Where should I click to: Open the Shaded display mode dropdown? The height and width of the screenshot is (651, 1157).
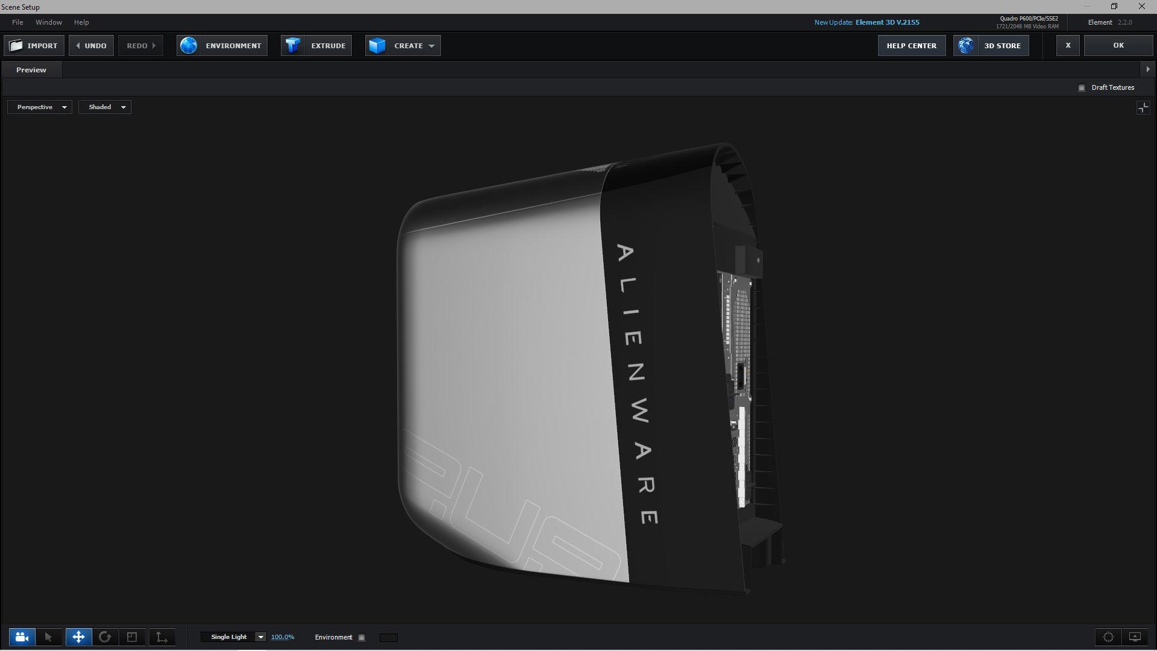click(x=105, y=107)
